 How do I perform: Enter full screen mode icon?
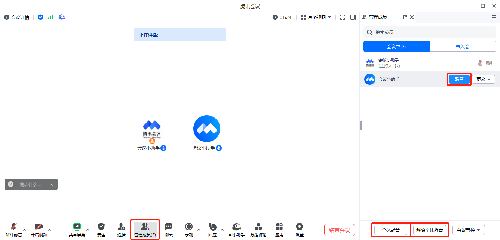(x=343, y=17)
